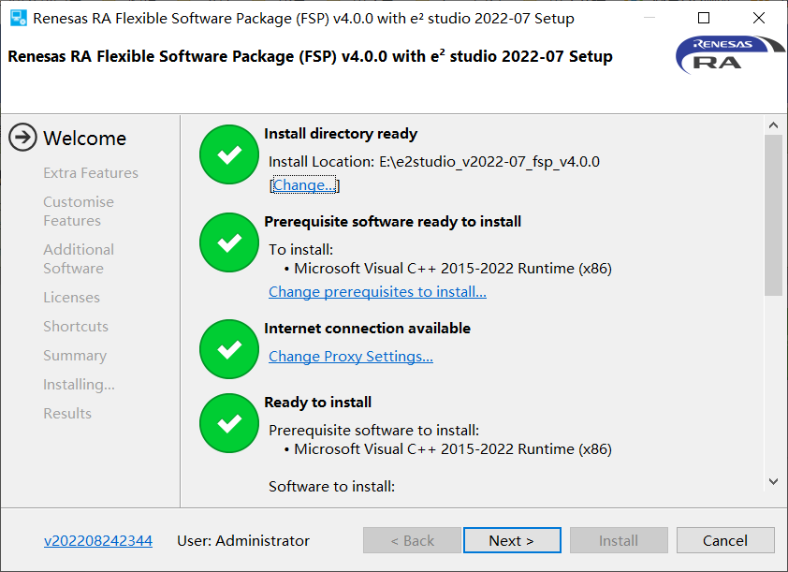Click the Ready to install checkmark icon
Image resolution: width=788 pixels, height=572 pixels.
229,423
